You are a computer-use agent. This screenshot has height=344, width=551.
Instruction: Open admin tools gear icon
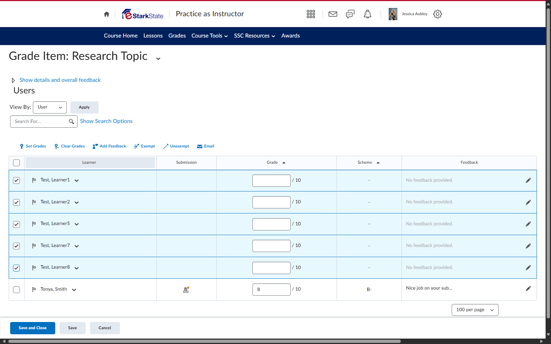tap(438, 14)
